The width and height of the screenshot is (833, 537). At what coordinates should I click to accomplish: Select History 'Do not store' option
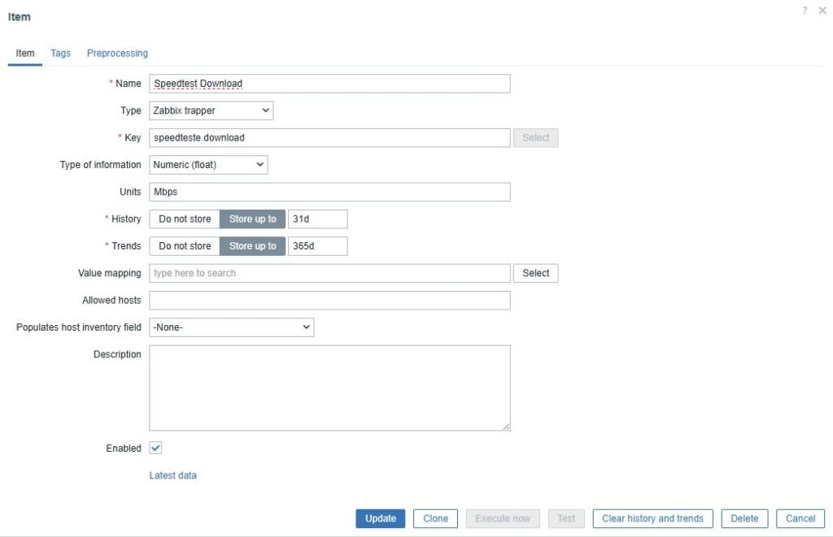pyautogui.click(x=185, y=219)
